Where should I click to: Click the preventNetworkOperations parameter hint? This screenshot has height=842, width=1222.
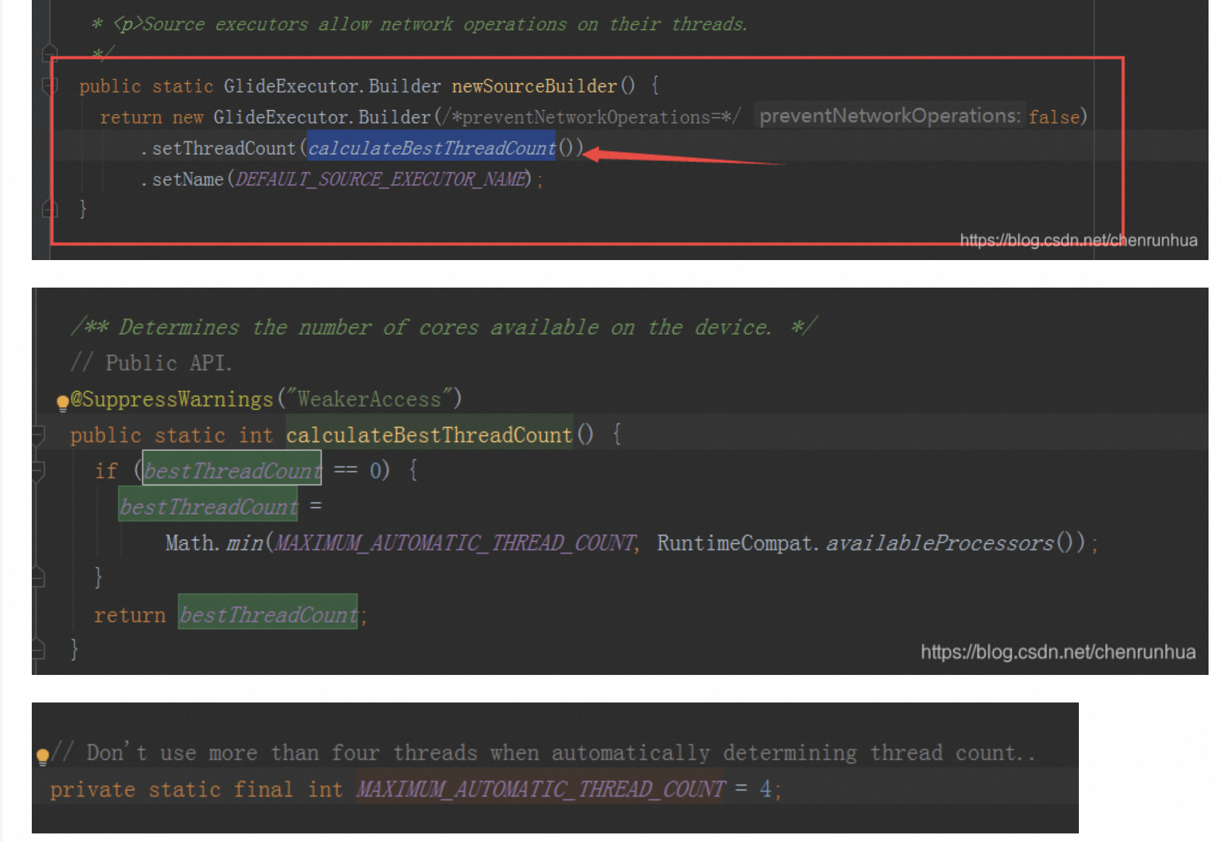tap(890, 116)
